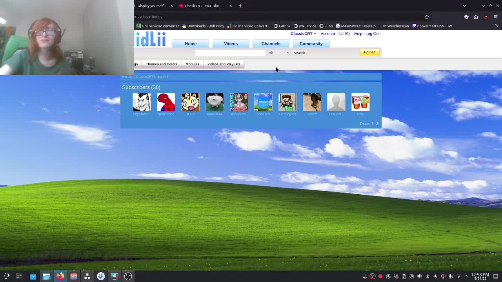Click red recording indicator tray icon
Screen dimensions: 502x282
(380, 277)
